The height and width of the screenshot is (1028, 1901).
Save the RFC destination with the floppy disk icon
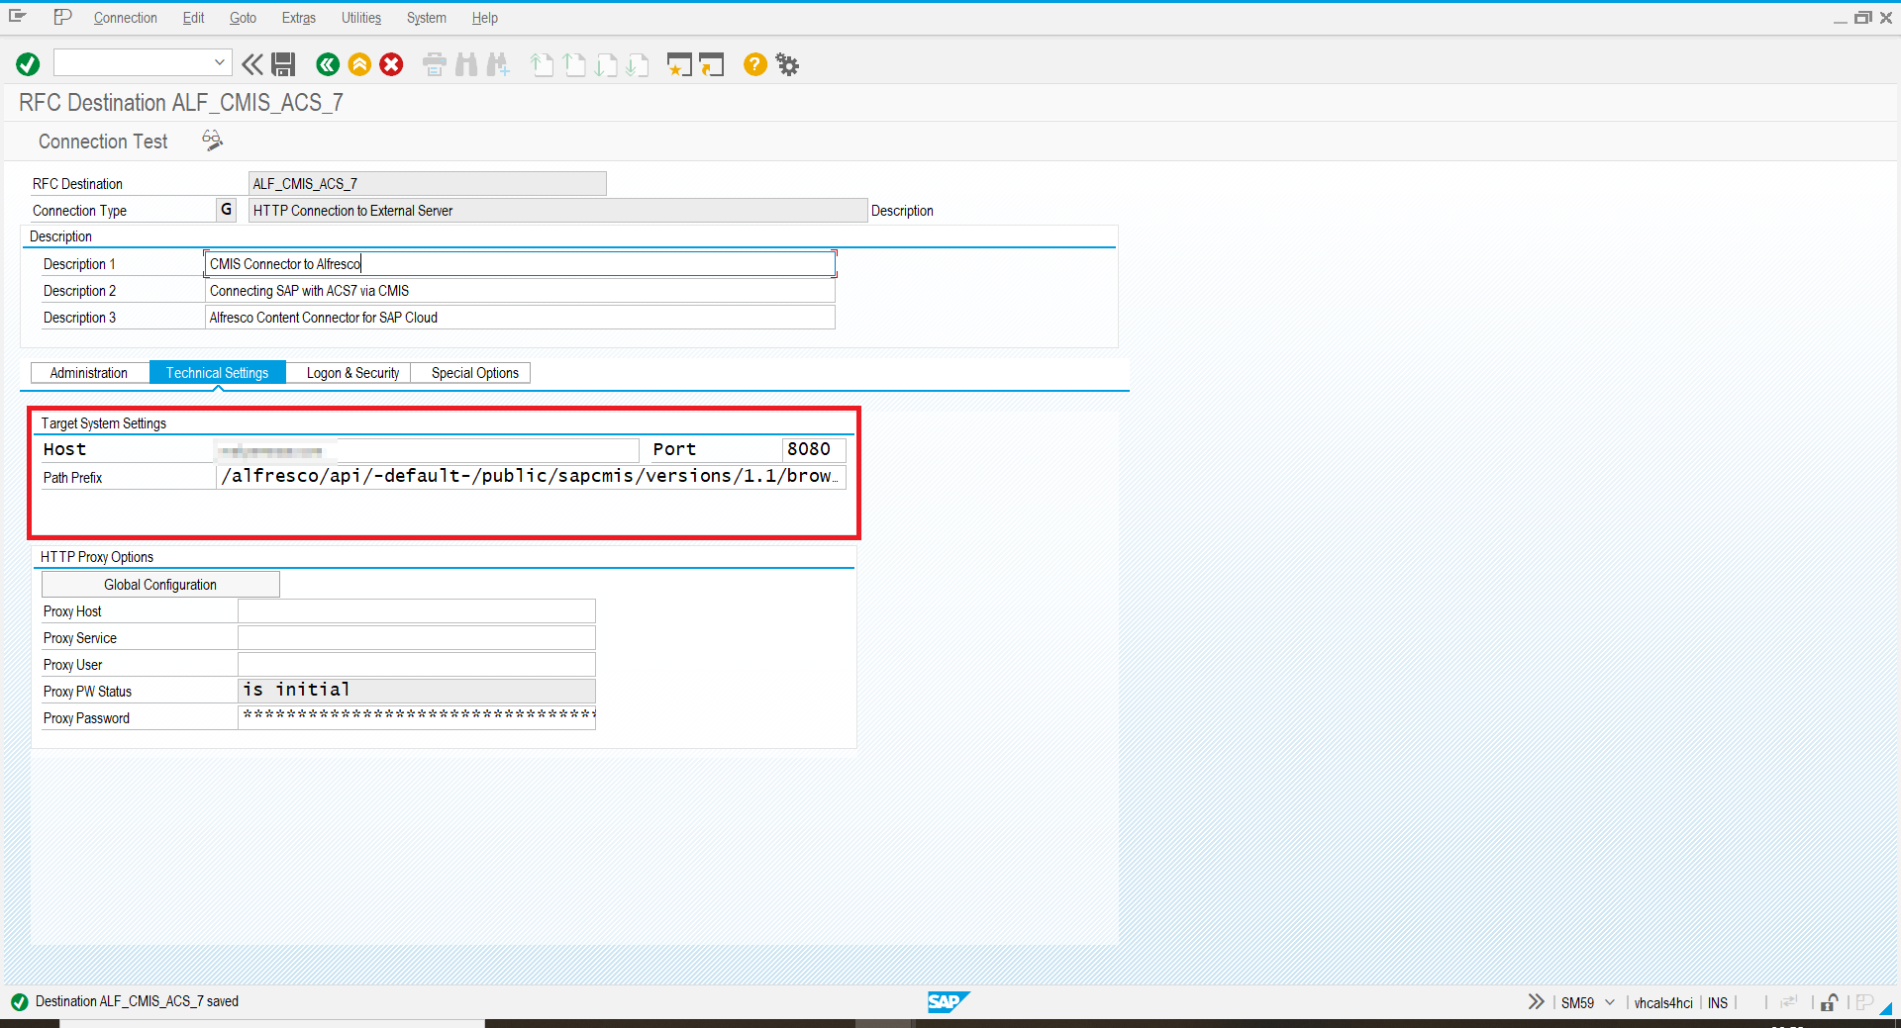283,64
